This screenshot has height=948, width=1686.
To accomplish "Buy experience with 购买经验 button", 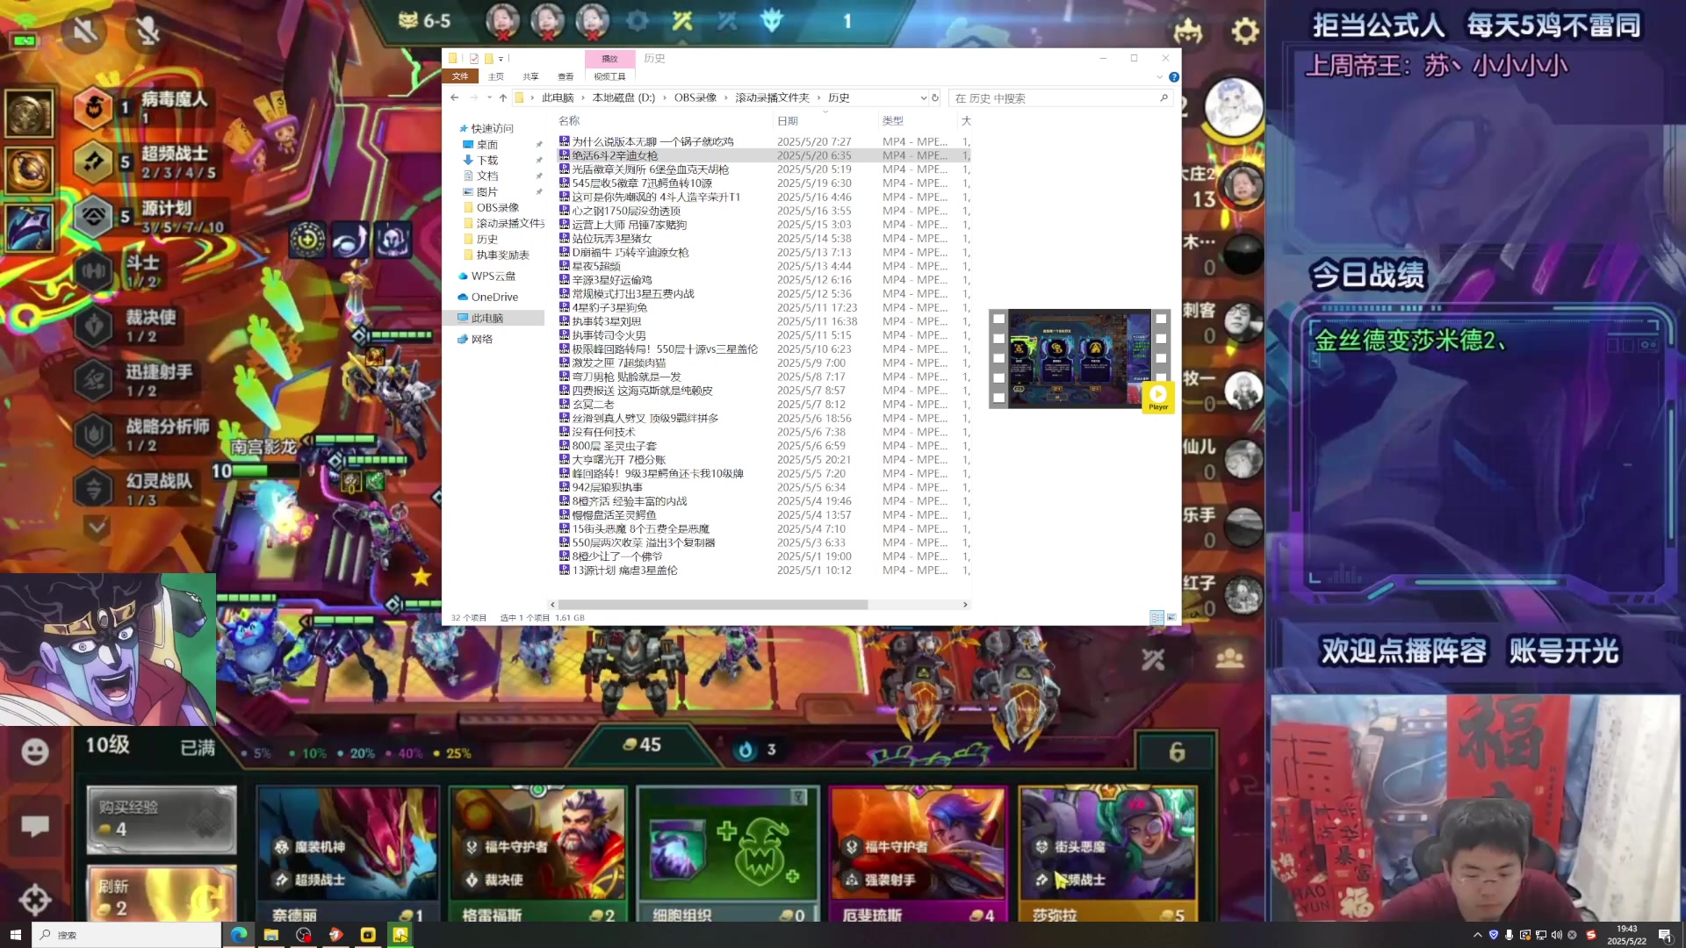I will pyautogui.click(x=162, y=819).
